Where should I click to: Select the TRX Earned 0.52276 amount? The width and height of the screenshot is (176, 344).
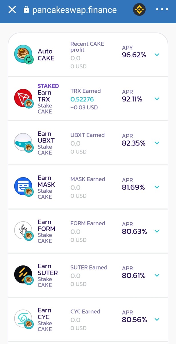pos(82,99)
